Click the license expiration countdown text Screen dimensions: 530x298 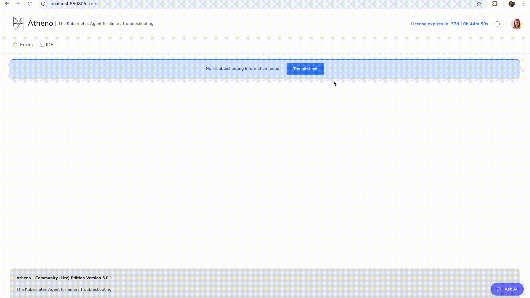[x=449, y=24]
